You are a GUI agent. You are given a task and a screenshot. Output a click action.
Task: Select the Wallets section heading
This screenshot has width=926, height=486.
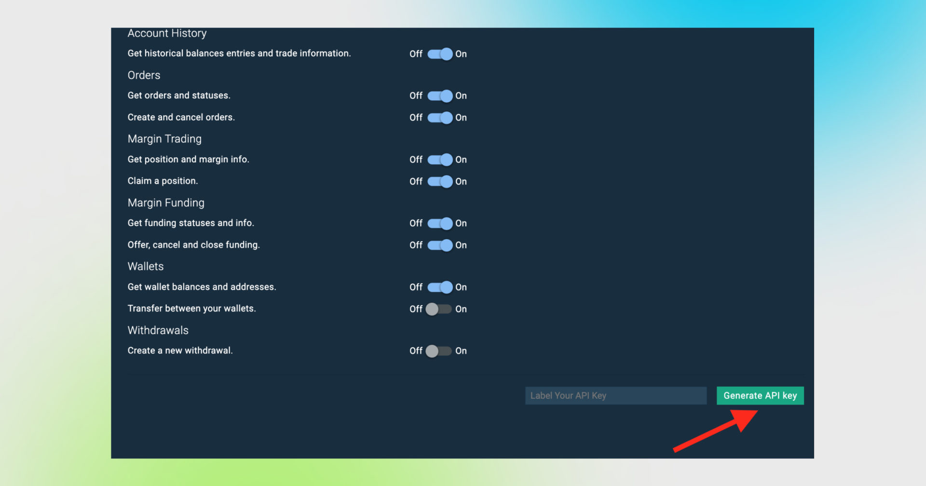coord(145,266)
